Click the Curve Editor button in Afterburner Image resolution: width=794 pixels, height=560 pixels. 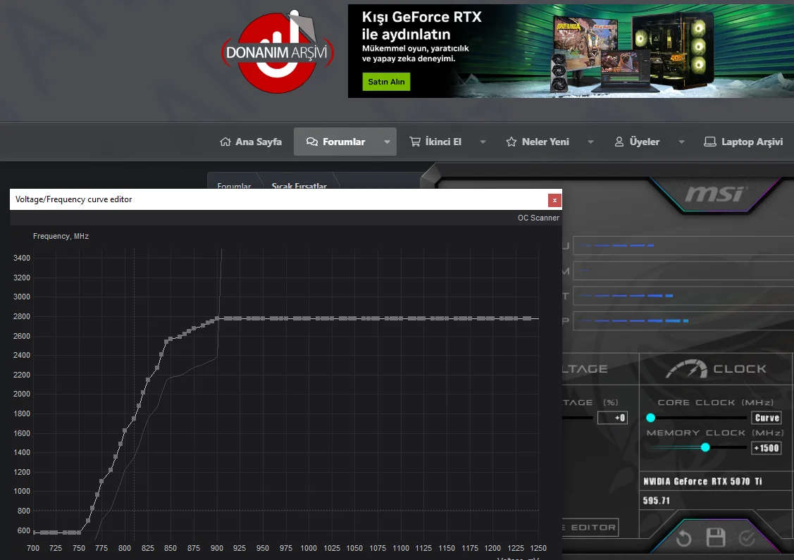tap(590, 528)
